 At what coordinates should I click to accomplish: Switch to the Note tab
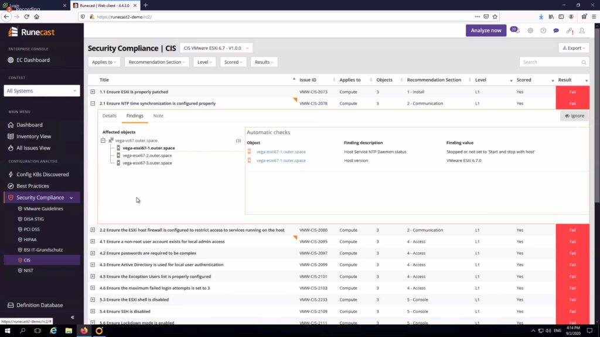coord(158,116)
